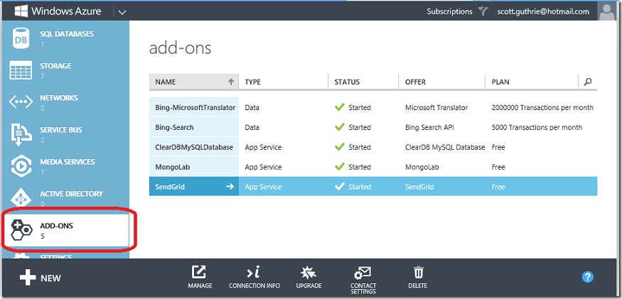Click the Networks icon in sidebar
The image size is (622, 299).
(20, 102)
